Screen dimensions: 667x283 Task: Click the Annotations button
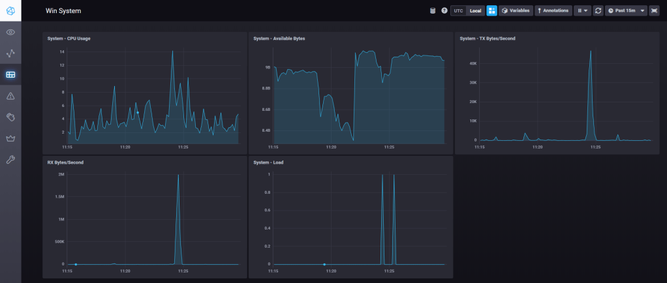pyautogui.click(x=553, y=11)
